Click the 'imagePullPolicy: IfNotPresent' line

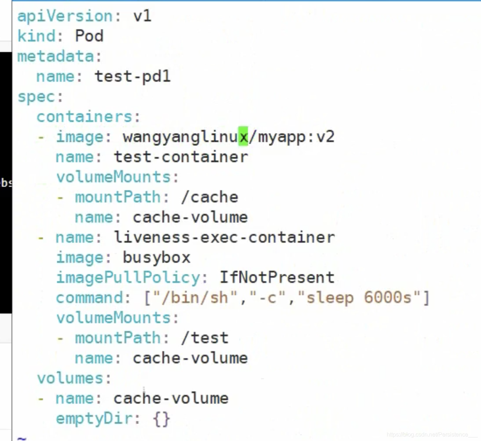point(195,277)
